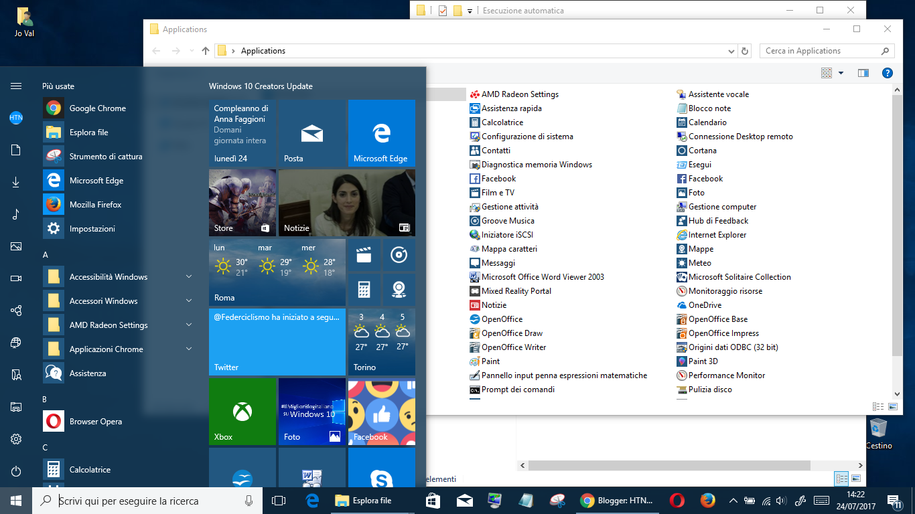Open the view options dropdown in Applications

[841, 73]
